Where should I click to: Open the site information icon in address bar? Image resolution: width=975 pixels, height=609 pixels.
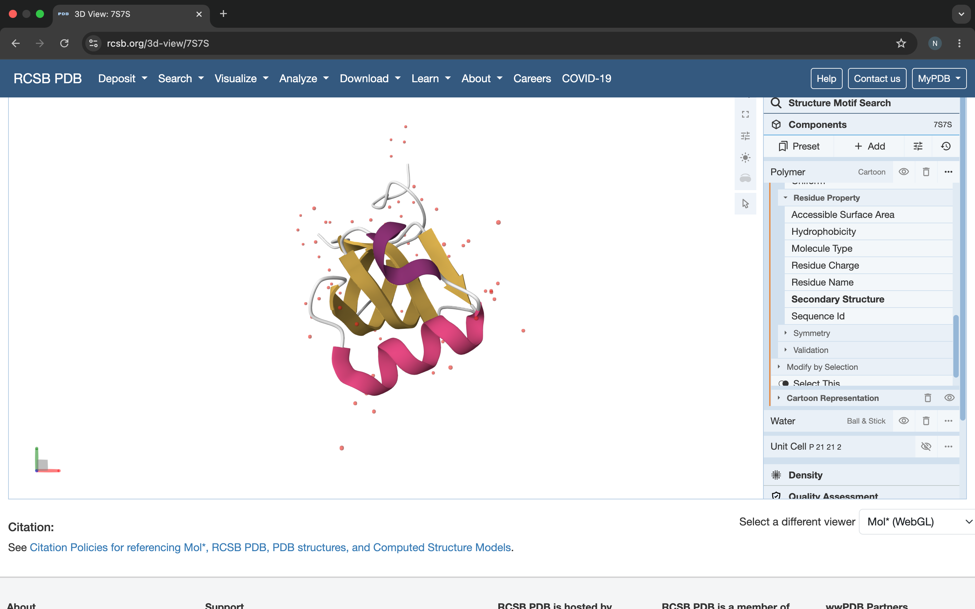(93, 44)
